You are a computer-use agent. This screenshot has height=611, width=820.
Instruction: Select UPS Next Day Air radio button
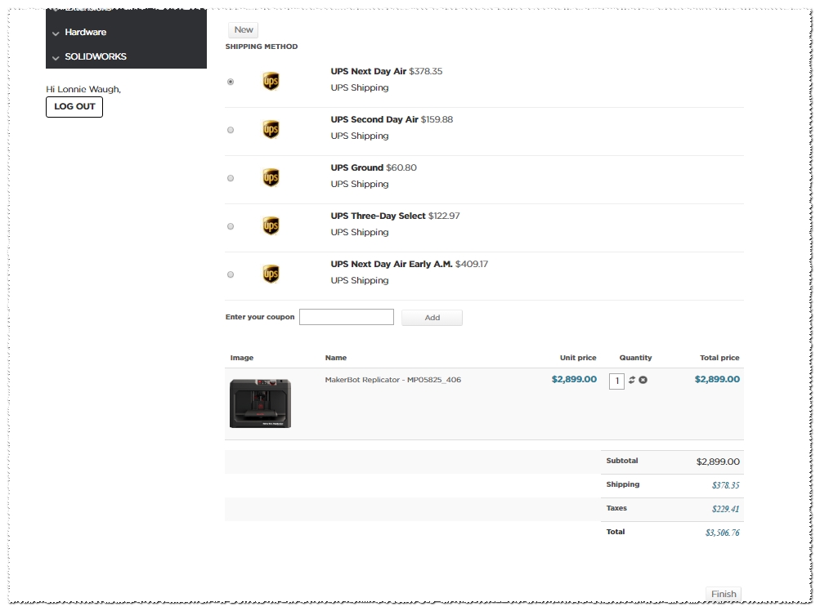tap(231, 82)
